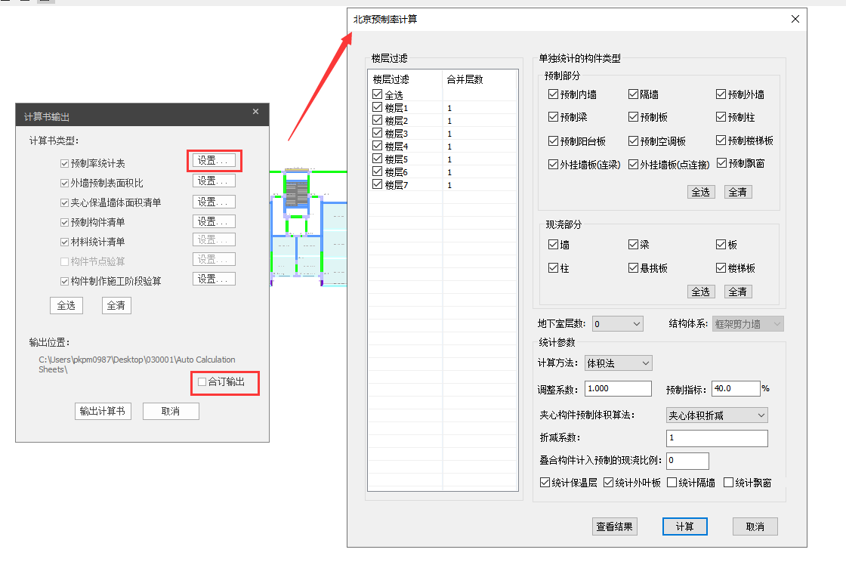Toggle 预制阳台板 checkbox

coord(553,141)
